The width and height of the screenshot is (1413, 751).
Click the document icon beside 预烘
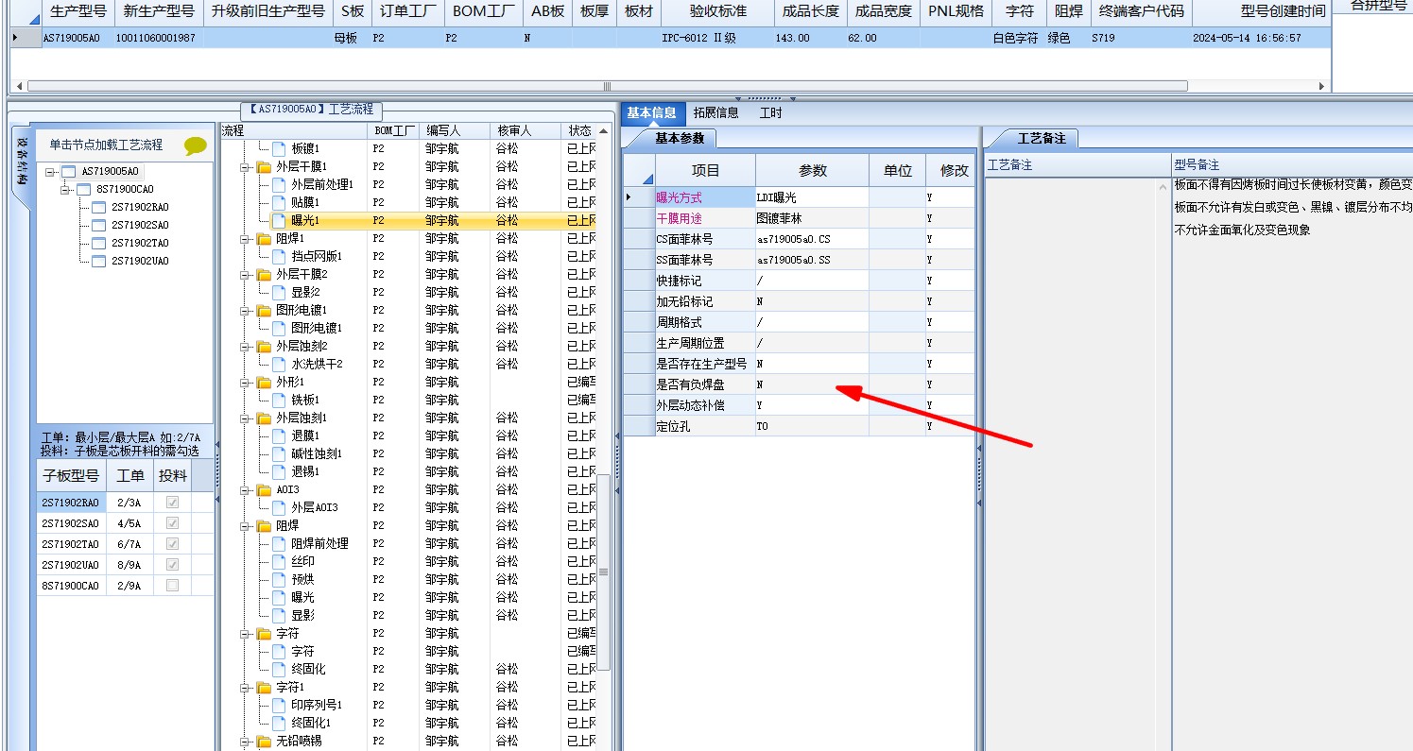(279, 579)
